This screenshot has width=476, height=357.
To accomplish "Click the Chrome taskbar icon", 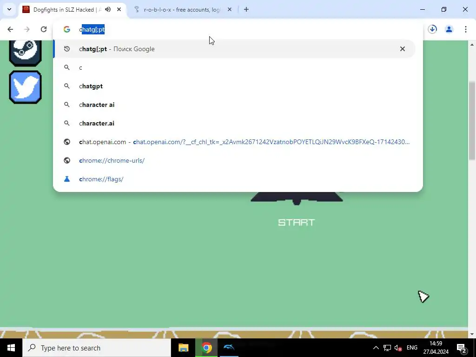I will click(206, 348).
